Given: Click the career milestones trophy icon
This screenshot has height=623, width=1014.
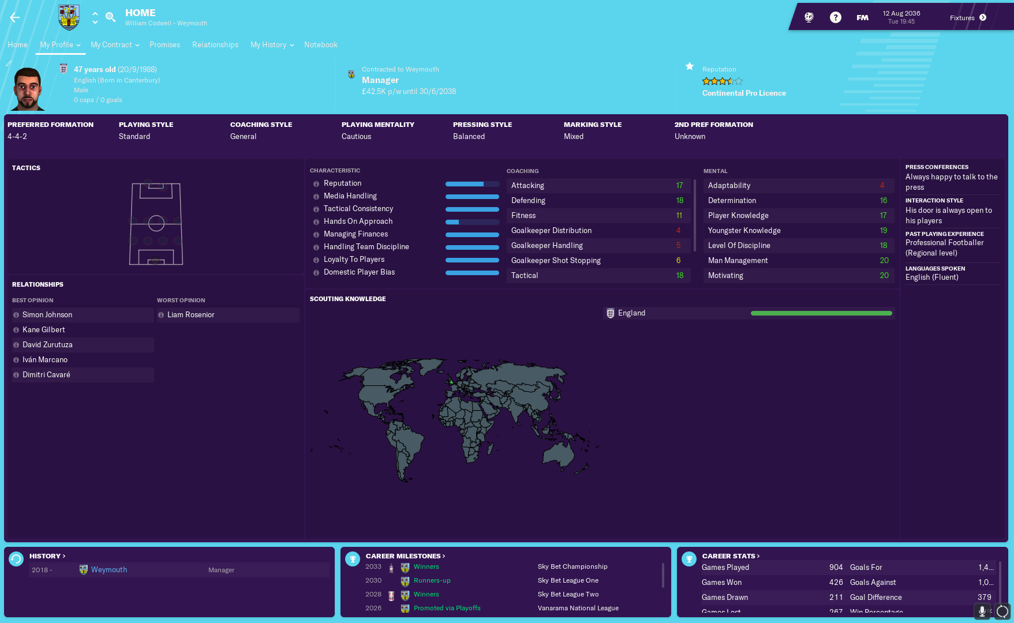Looking at the screenshot, I should 353,558.
